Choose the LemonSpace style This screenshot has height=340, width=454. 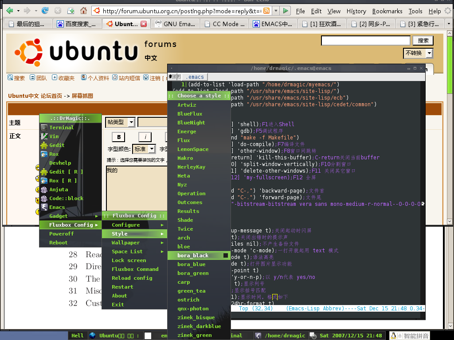[x=193, y=149]
